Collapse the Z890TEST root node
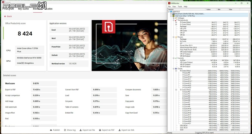The height and width of the screenshot is (134, 252). tap(169, 12)
